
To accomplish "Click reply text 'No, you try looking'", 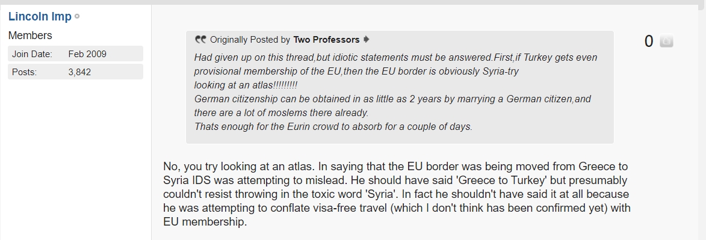I will pos(208,167).
